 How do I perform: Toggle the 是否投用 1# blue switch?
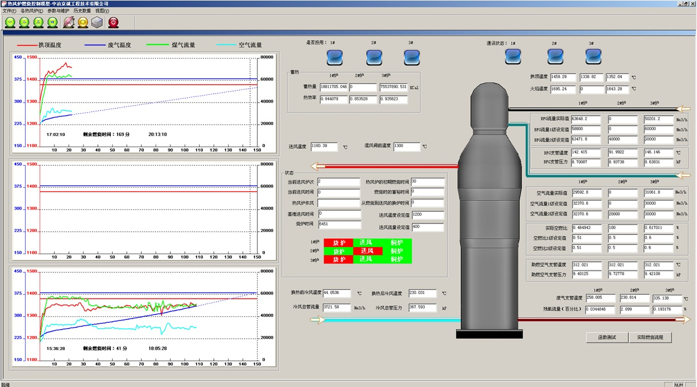tap(334, 57)
